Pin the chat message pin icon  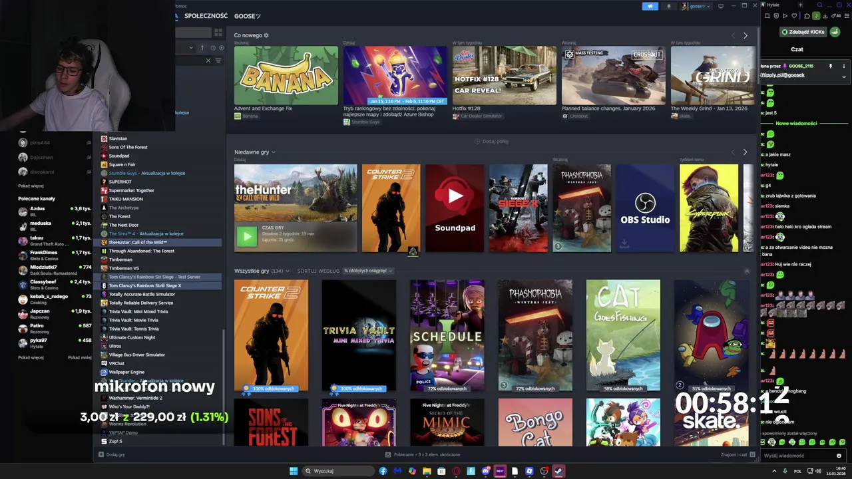[x=830, y=66]
